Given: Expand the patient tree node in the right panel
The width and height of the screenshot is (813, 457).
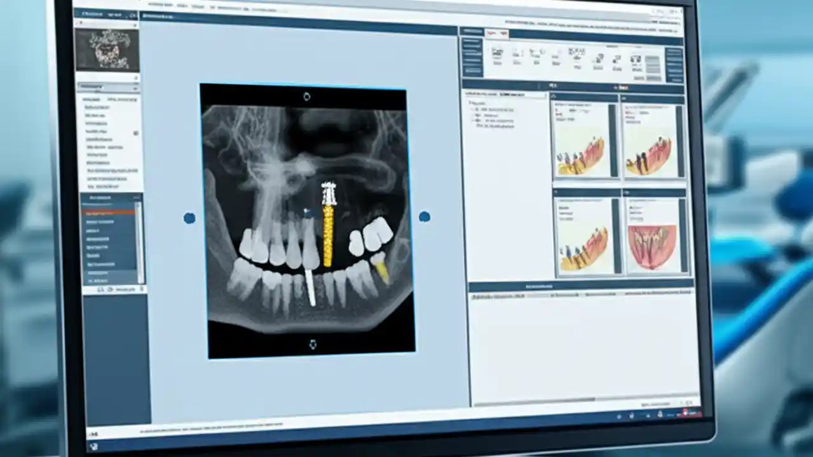Looking at the screenshot, I should tap(471, 109).
